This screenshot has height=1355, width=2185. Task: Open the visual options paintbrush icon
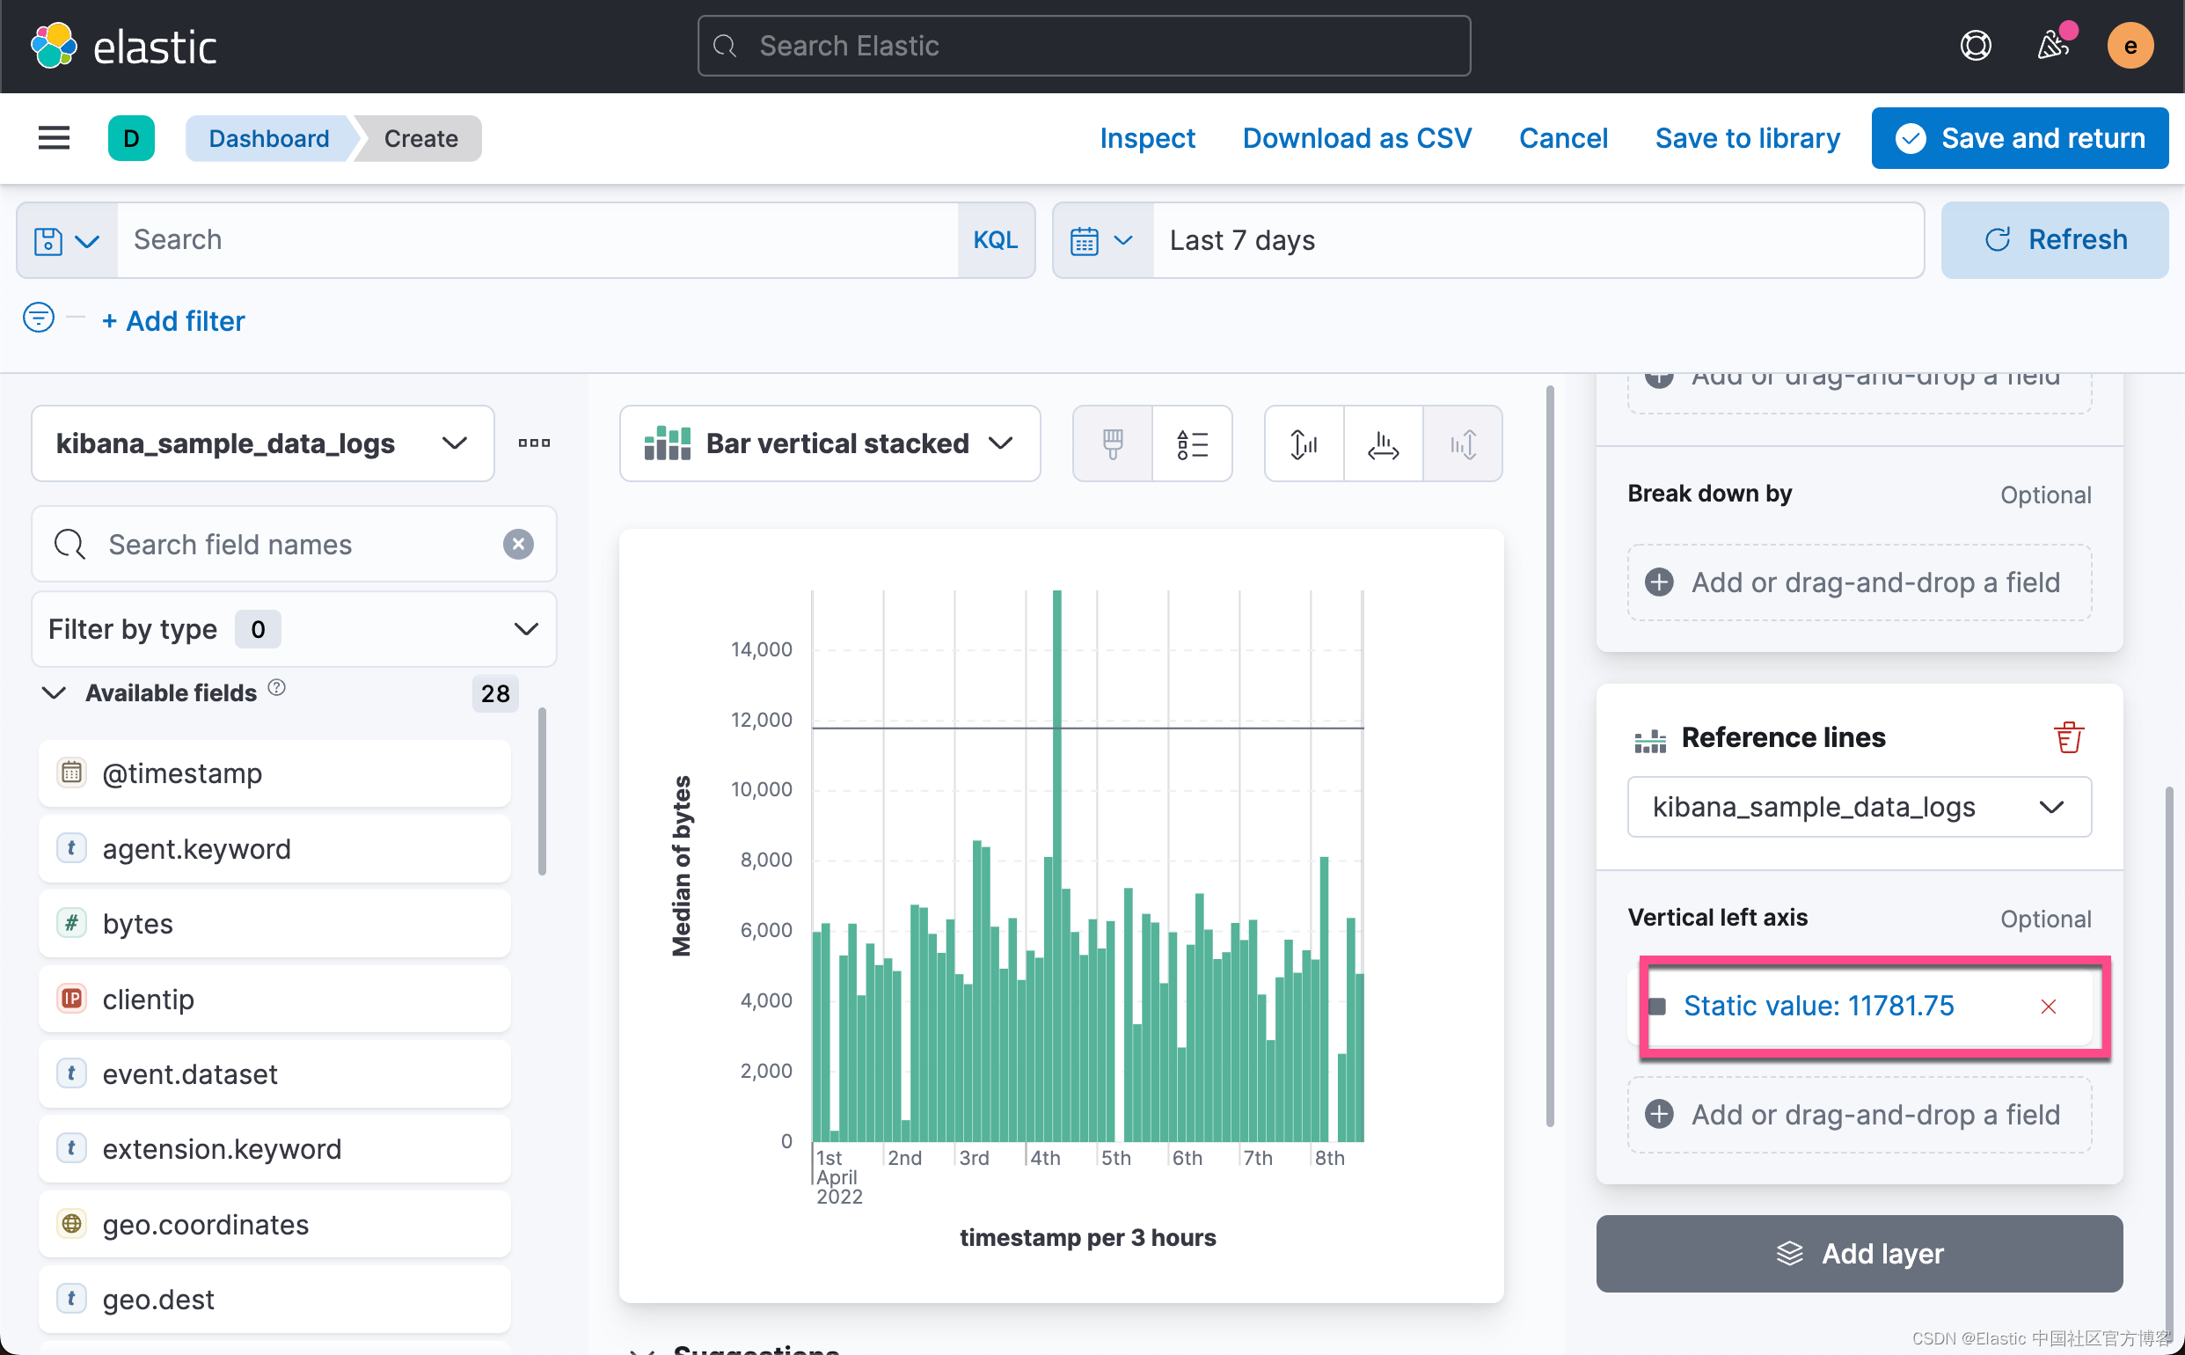pyautogui.click(x=1112, y=443)
